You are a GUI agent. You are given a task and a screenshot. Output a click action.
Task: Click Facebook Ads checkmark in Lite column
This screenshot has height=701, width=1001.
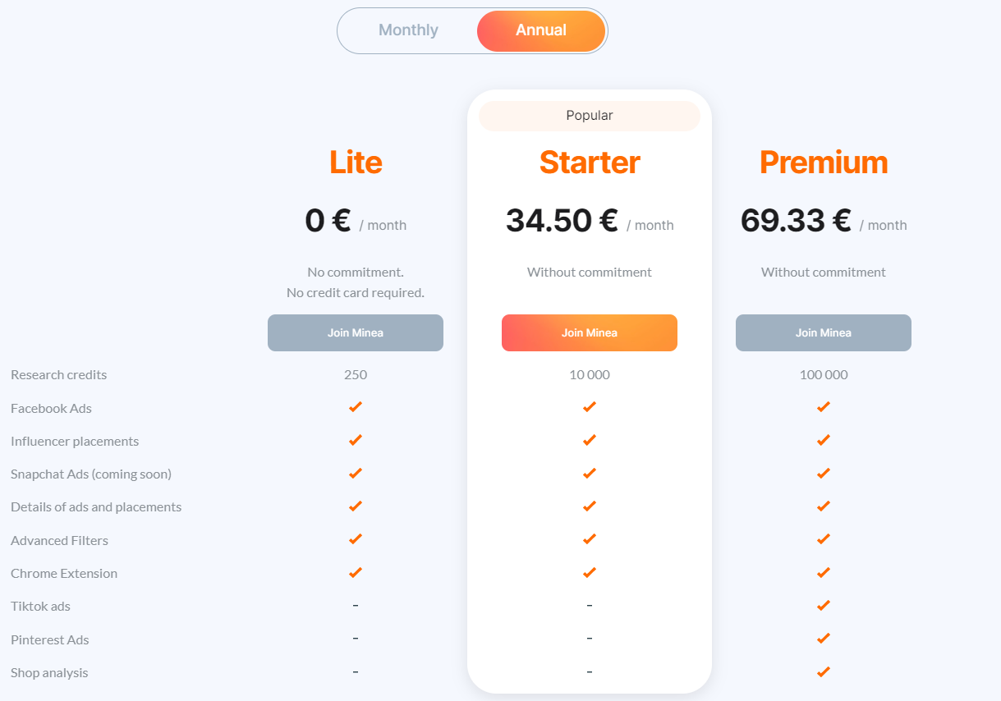[356, 407]
